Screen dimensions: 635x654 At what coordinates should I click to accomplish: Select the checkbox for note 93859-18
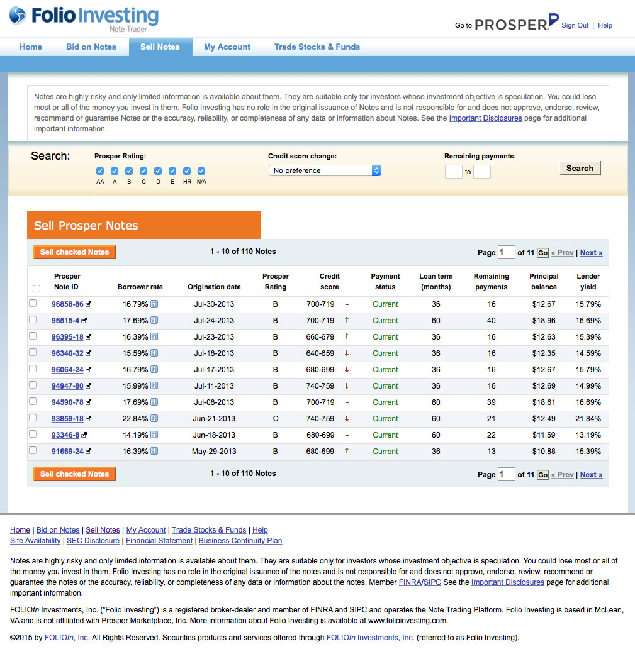[x=33, y=418]
